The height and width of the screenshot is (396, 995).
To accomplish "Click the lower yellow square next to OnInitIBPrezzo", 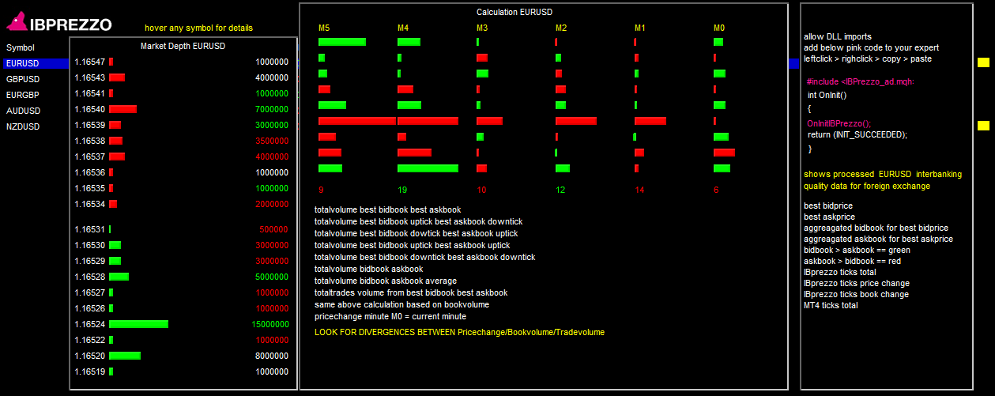I will click(983, 126).
